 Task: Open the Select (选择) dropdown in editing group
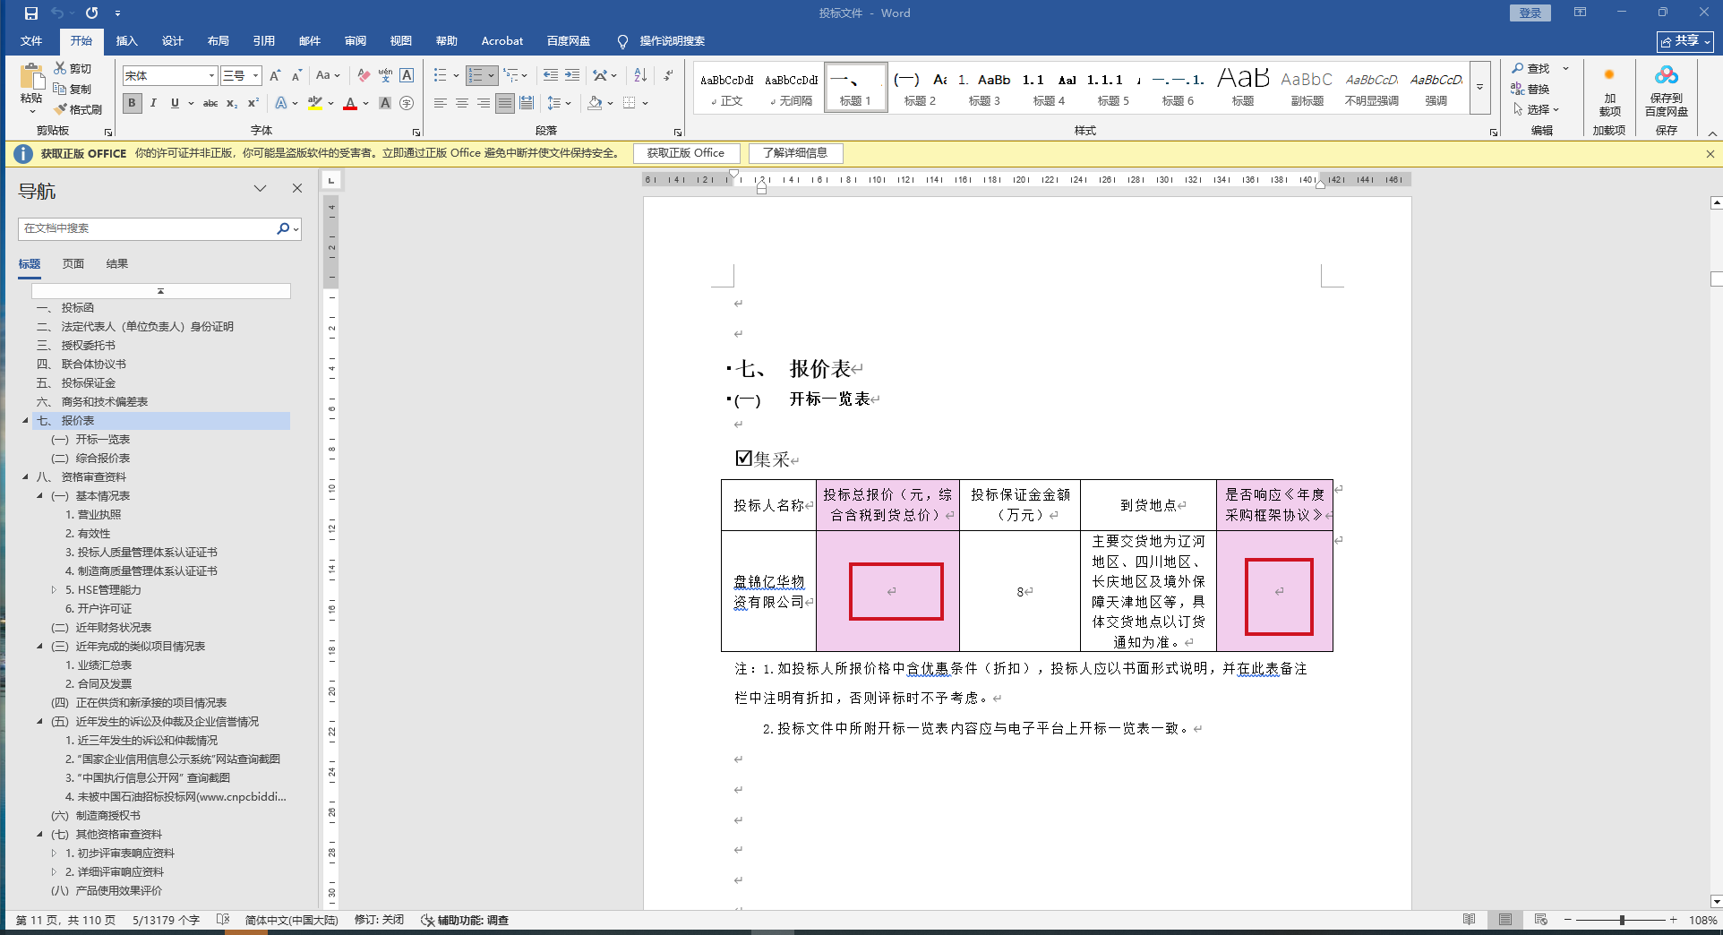(1537, 109)
